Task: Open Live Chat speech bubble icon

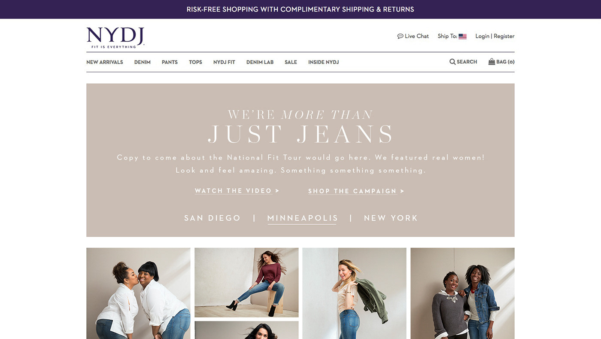Action: click(x=400, y=36)
